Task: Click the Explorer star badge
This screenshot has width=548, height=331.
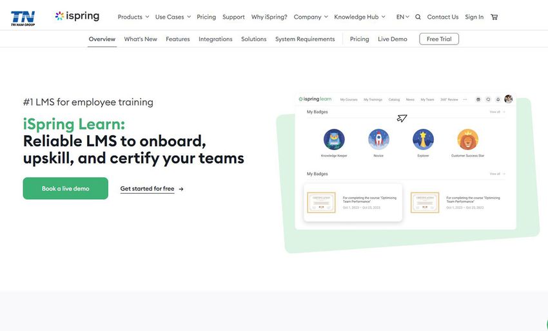Action: click(423, 139)
